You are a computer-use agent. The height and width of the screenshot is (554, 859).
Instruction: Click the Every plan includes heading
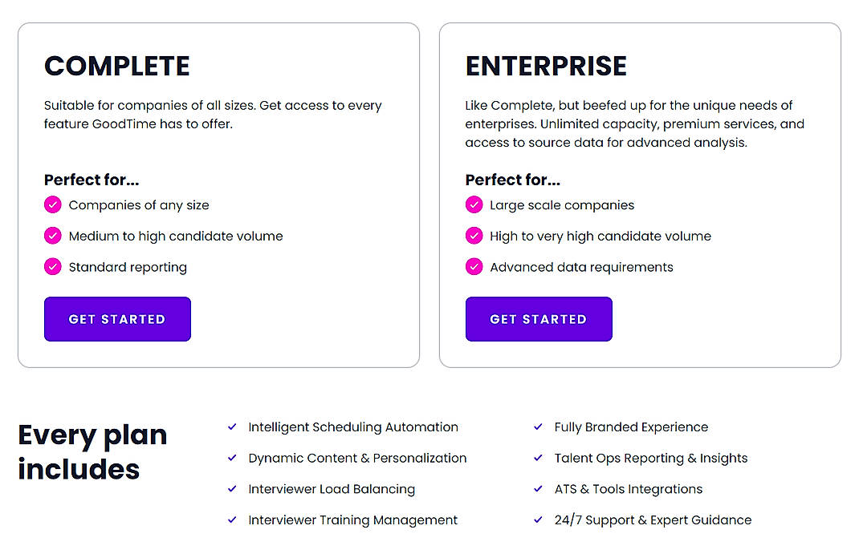[92, 451]
